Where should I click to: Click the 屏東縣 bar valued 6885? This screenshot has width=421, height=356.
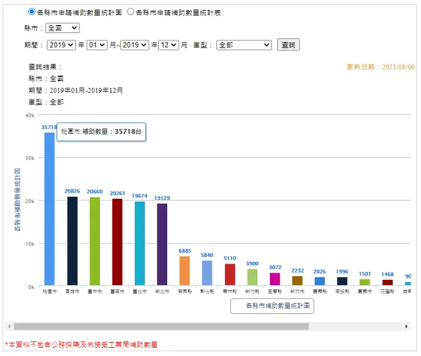(x=185, y=271)
